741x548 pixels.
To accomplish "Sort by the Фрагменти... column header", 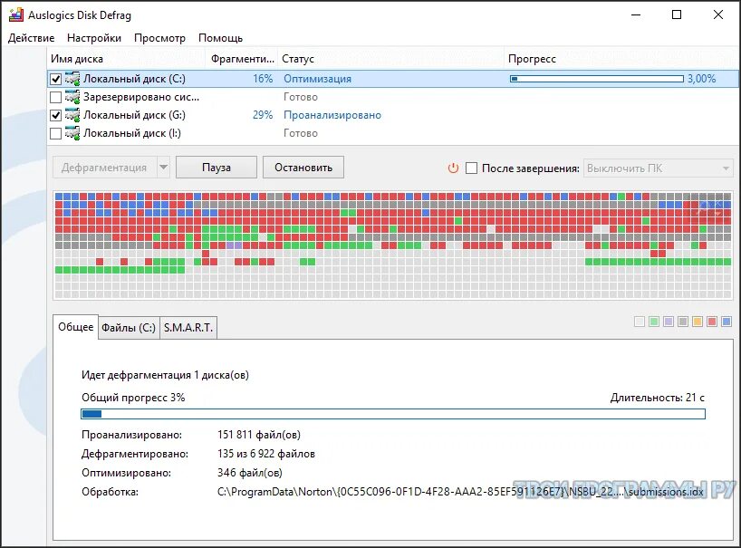I will [x=242, y=59].
